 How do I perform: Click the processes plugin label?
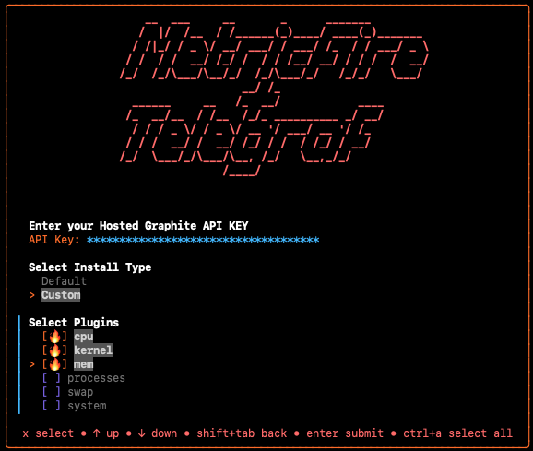96,378
